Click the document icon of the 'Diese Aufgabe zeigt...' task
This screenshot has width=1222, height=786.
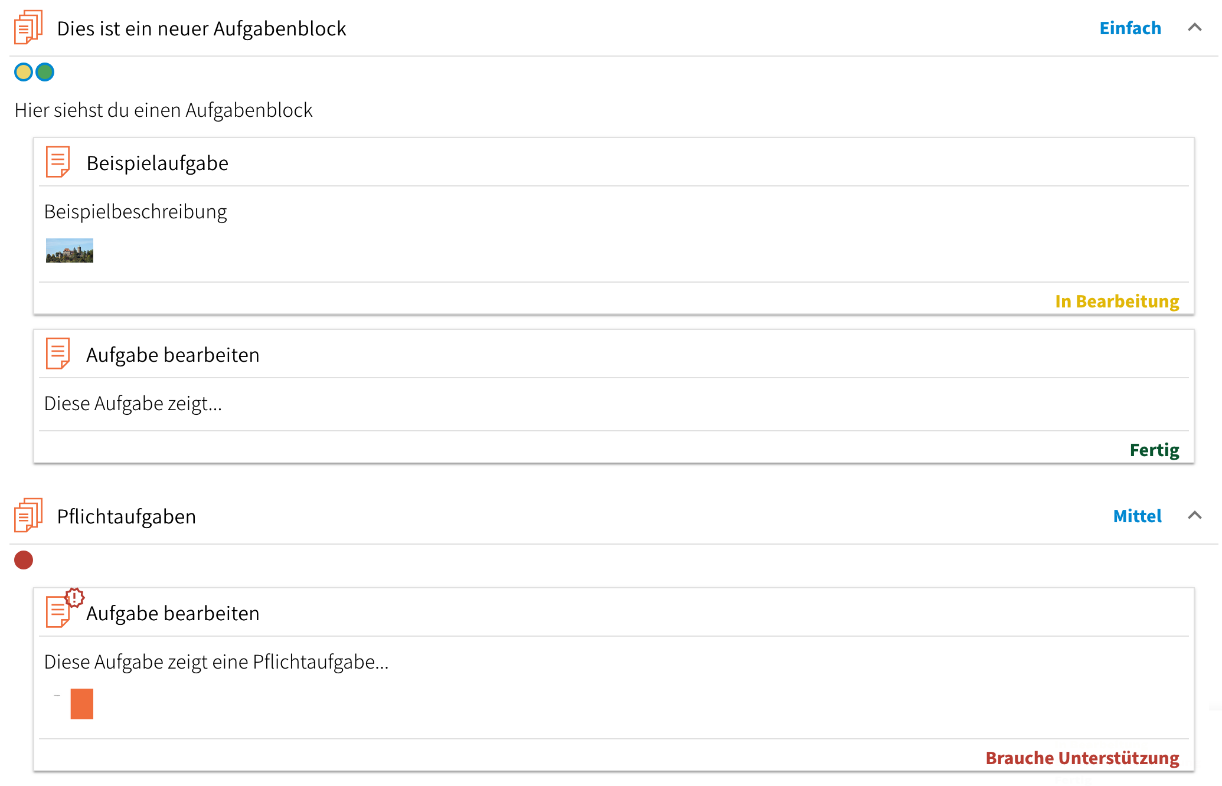pos(58,353)
